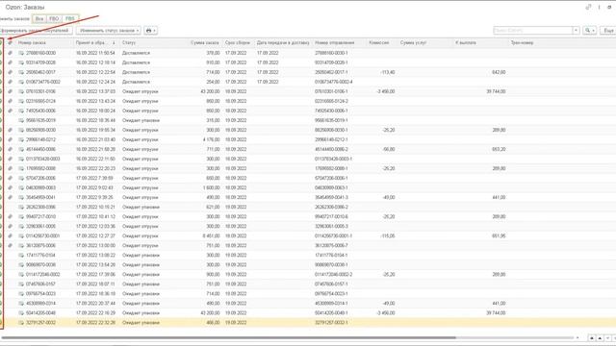Click the Номер отправления column header
The image size is (616, 346).
point(335,42)
